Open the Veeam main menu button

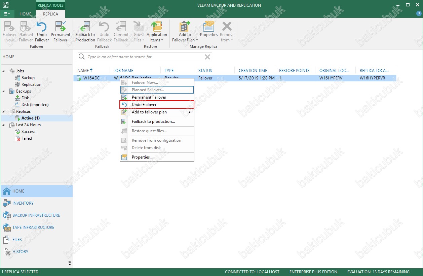[x=7, y=14]
